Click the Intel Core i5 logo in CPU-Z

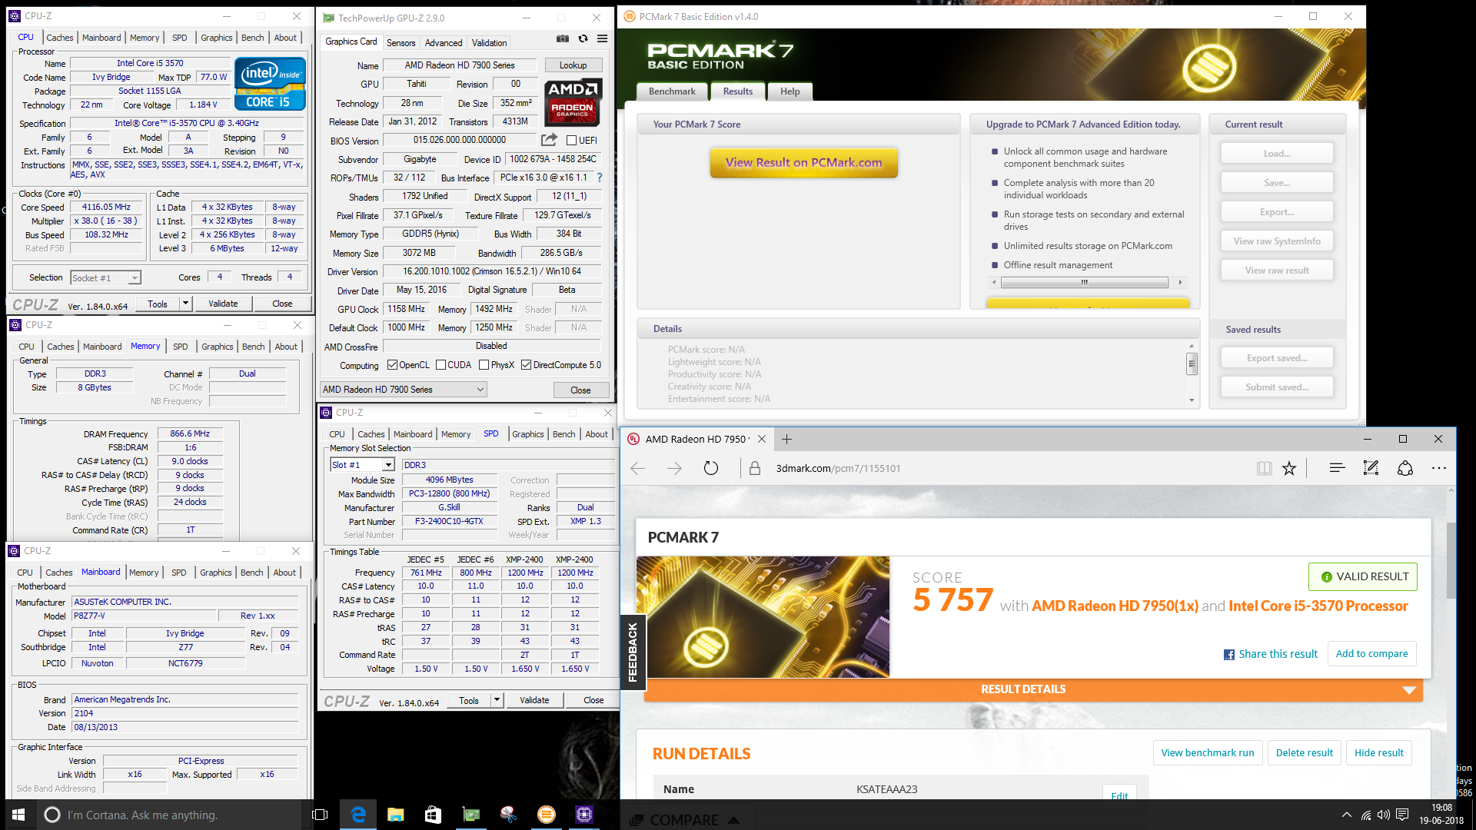pos(270,84)
